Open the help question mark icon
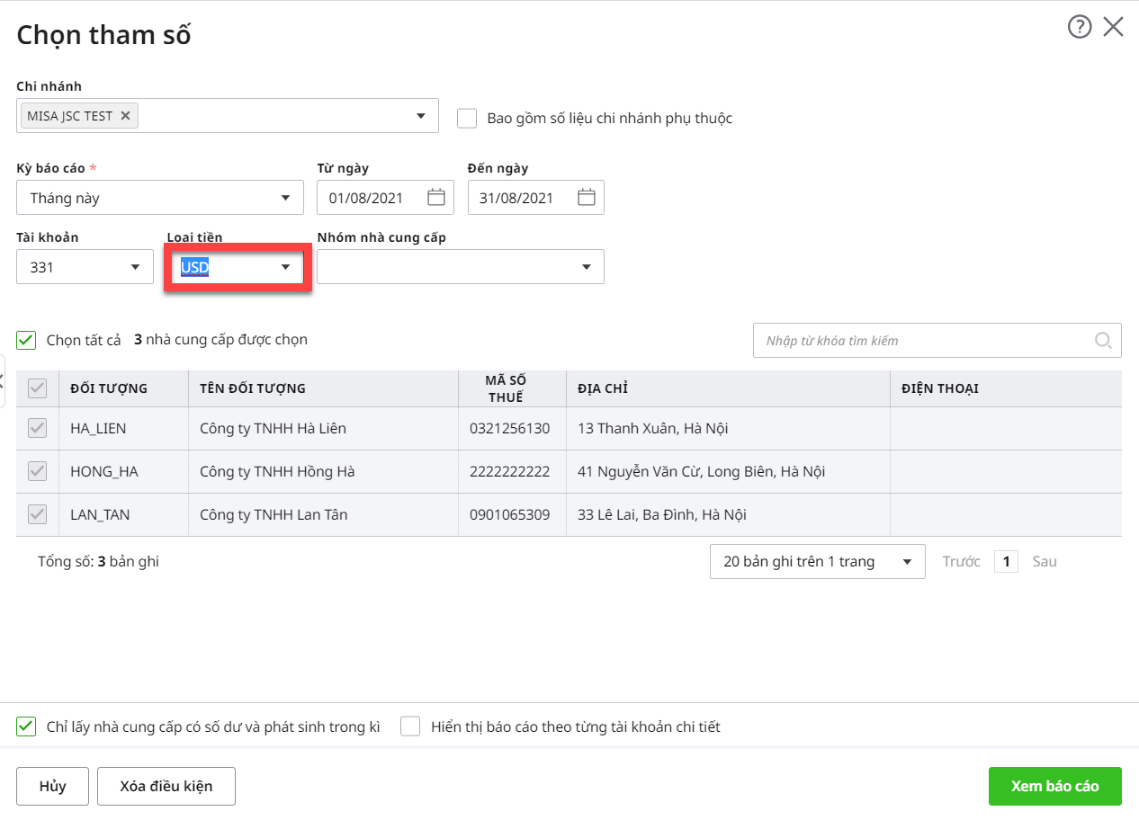 (1079, 27)
